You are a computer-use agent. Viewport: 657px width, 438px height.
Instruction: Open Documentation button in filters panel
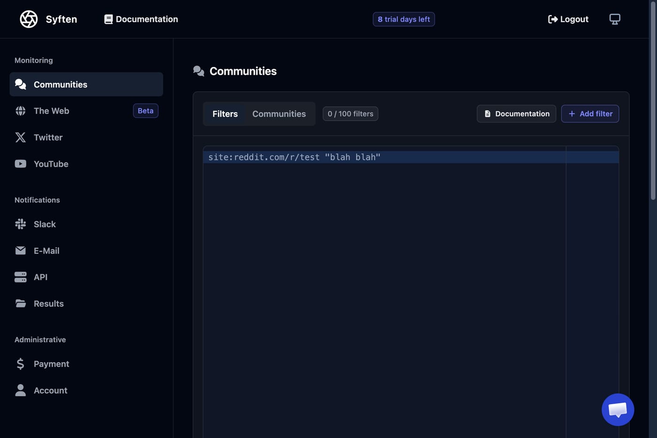pyautogui.click(x=516, y=114)
